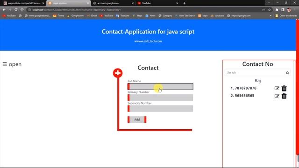Viewport: 299px width, 168px height.
Task: Open first YouTube bookmark
Action: point(9,16)
